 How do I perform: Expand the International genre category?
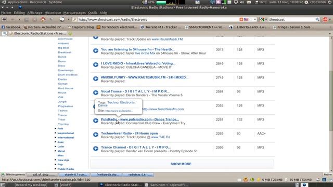55,137
